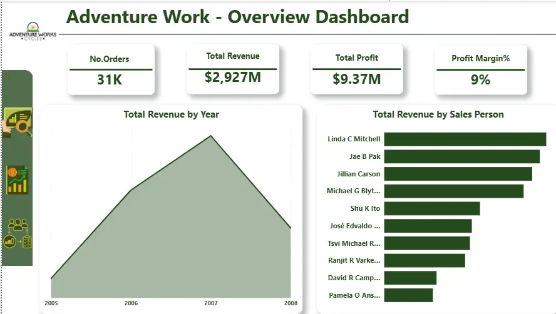Click the Jae B Pak name label

pos(365,156)
